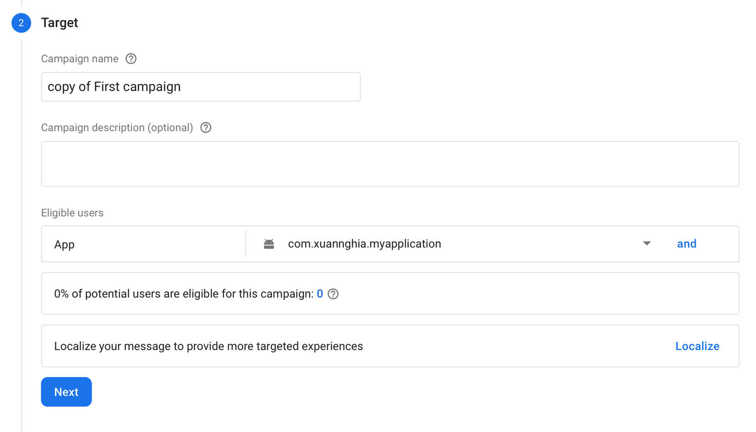756x432 pixels.
Task: Select the com.xuannghia.myapplication app field
Action: click(364, 244)
